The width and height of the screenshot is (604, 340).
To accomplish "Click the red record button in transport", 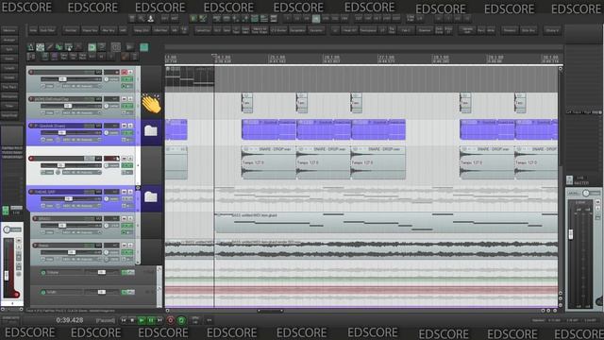I will [171, 320].
